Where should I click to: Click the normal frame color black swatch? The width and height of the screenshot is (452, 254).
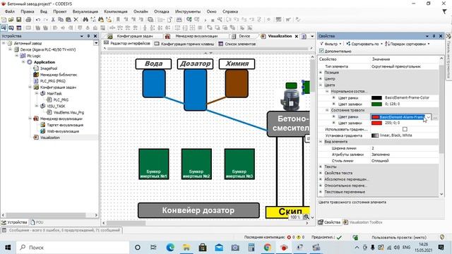tap(376, 98)
